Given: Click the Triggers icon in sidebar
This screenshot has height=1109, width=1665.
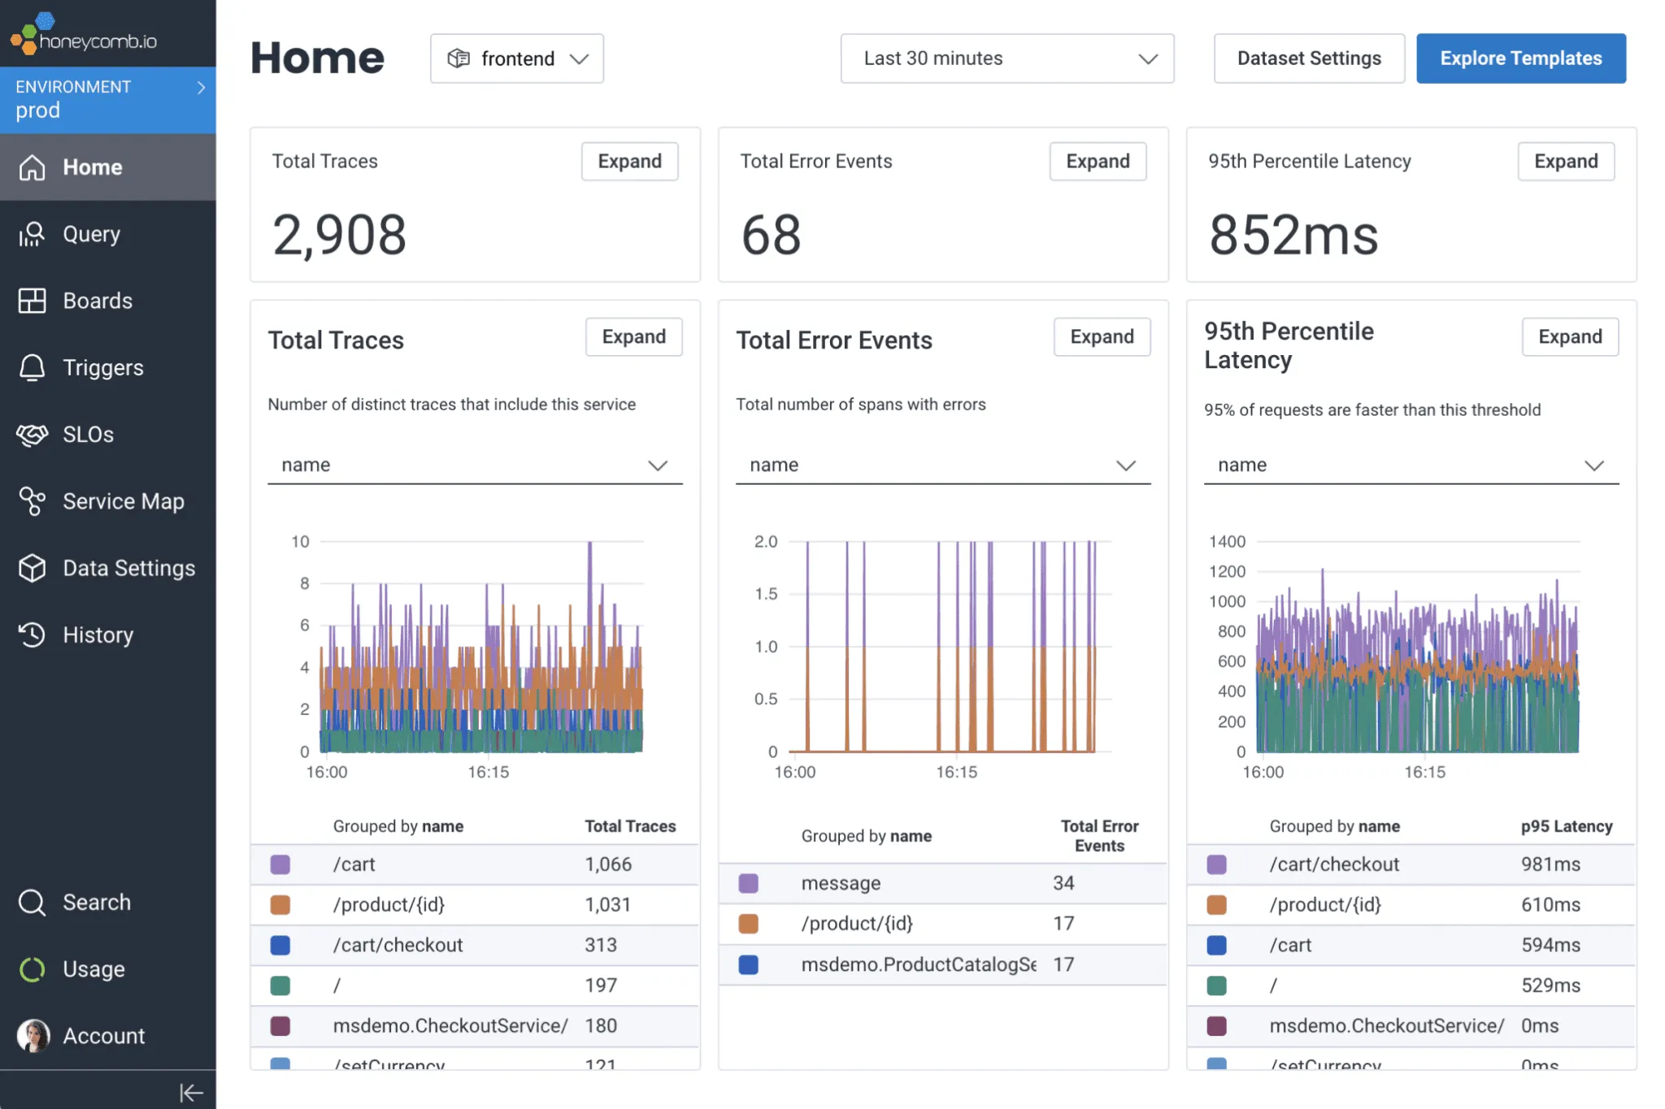Looking at the screenshot, I should tap(33, 366).
